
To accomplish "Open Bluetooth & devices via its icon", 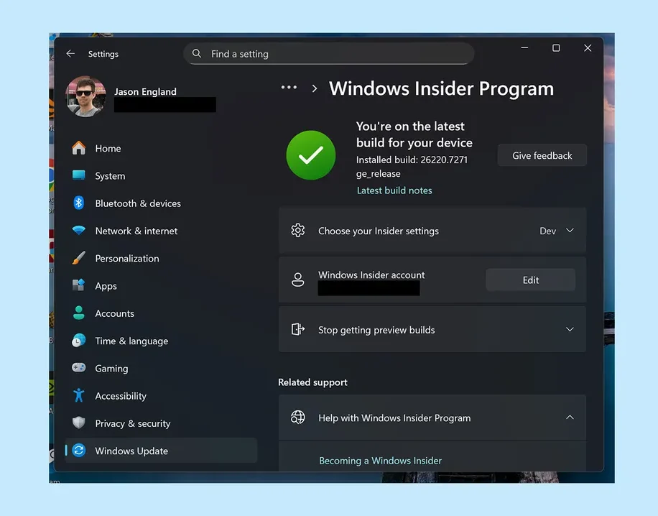I will pos(78,203).
